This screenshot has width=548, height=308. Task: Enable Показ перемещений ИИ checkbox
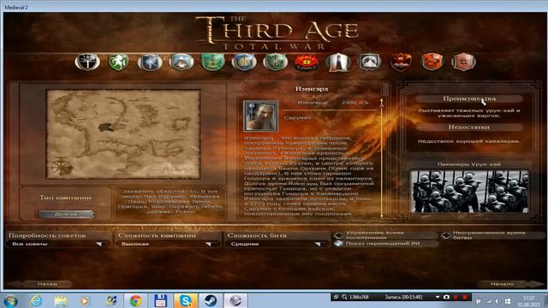click(338, 243)
